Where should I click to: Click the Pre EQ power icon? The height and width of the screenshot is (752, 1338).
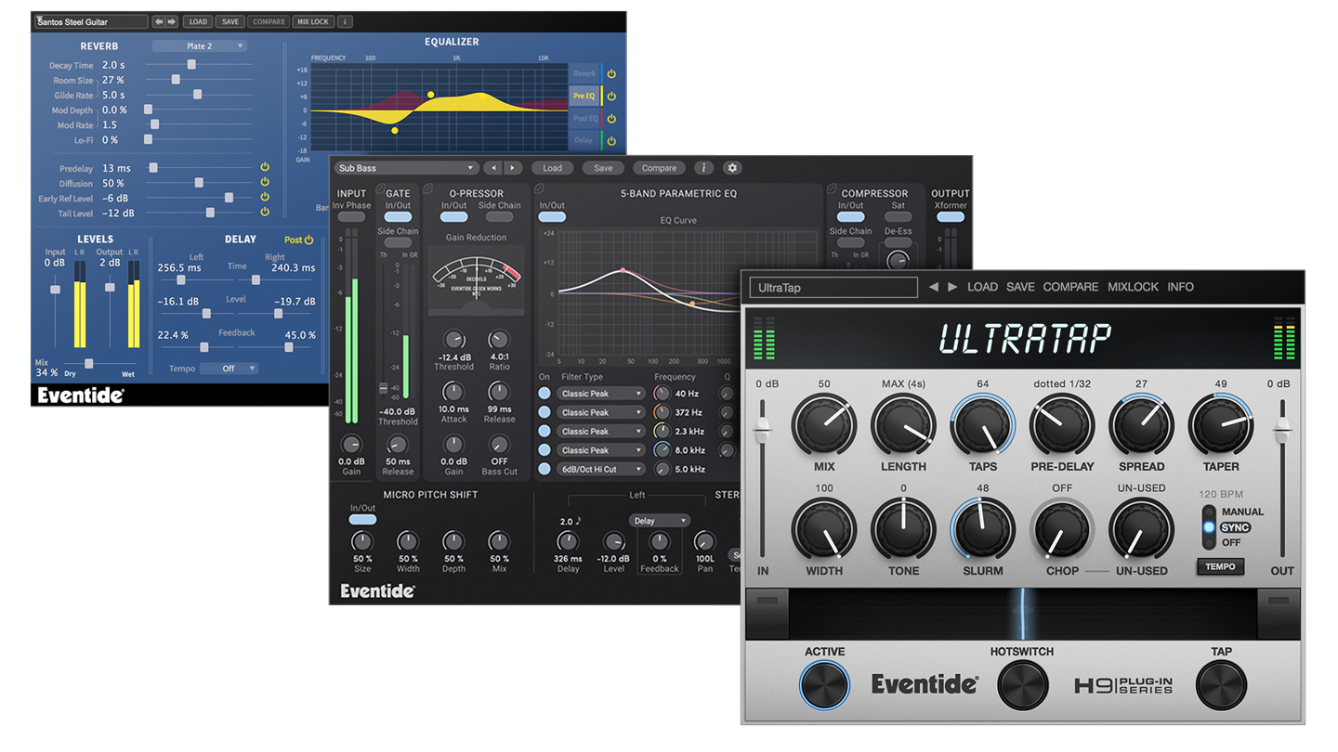pos(610,96)
